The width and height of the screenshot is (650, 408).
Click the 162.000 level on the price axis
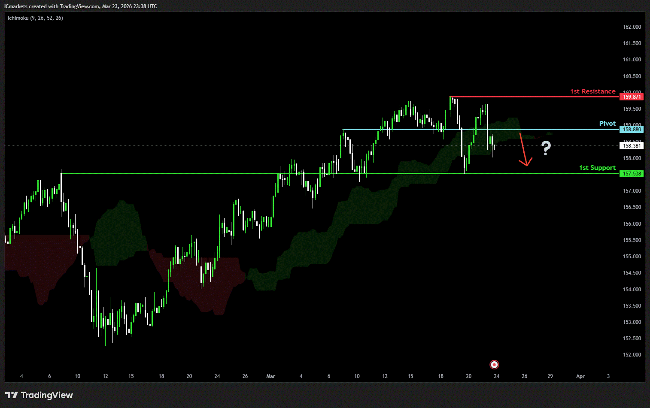pos(632,27)
